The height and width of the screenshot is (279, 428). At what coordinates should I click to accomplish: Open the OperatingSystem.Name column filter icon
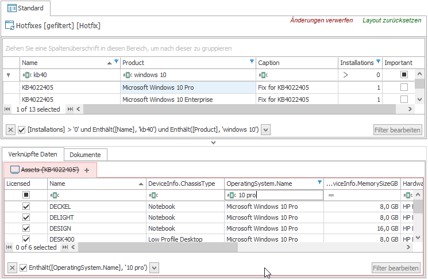(x=319, y=182)
